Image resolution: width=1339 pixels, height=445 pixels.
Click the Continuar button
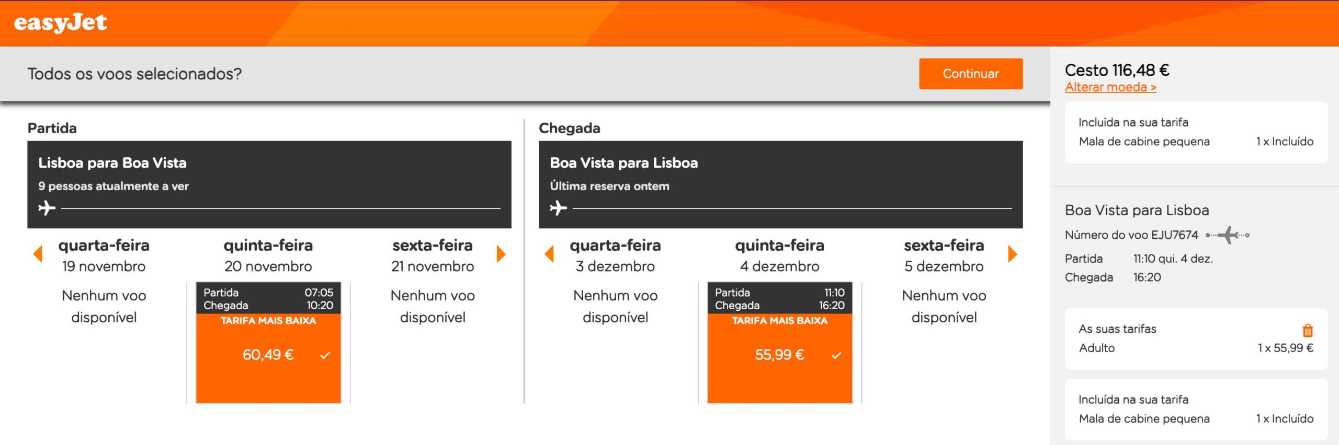(971, 74)
